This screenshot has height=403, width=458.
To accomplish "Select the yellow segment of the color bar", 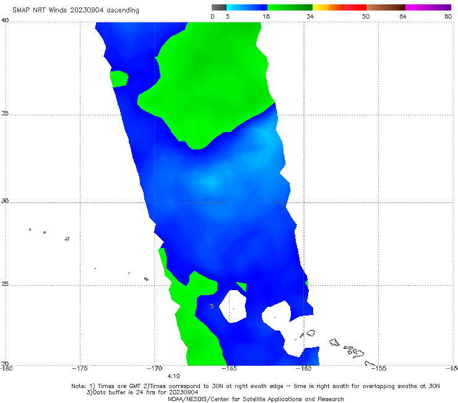I will click(321, 7).
